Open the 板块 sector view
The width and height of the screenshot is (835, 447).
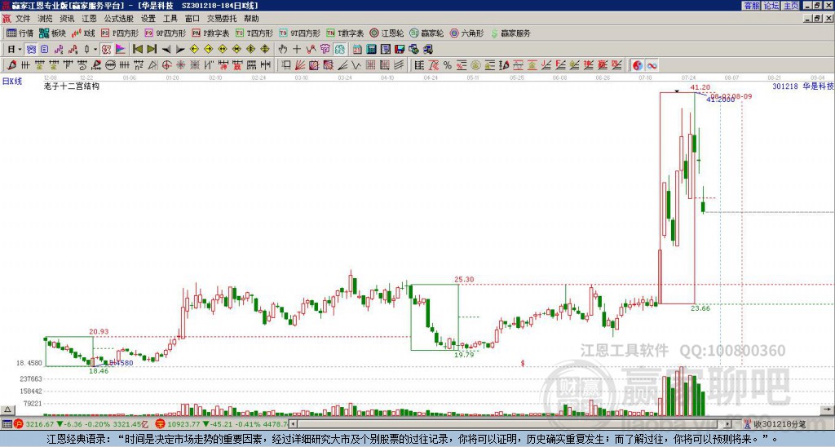(52, 33)
